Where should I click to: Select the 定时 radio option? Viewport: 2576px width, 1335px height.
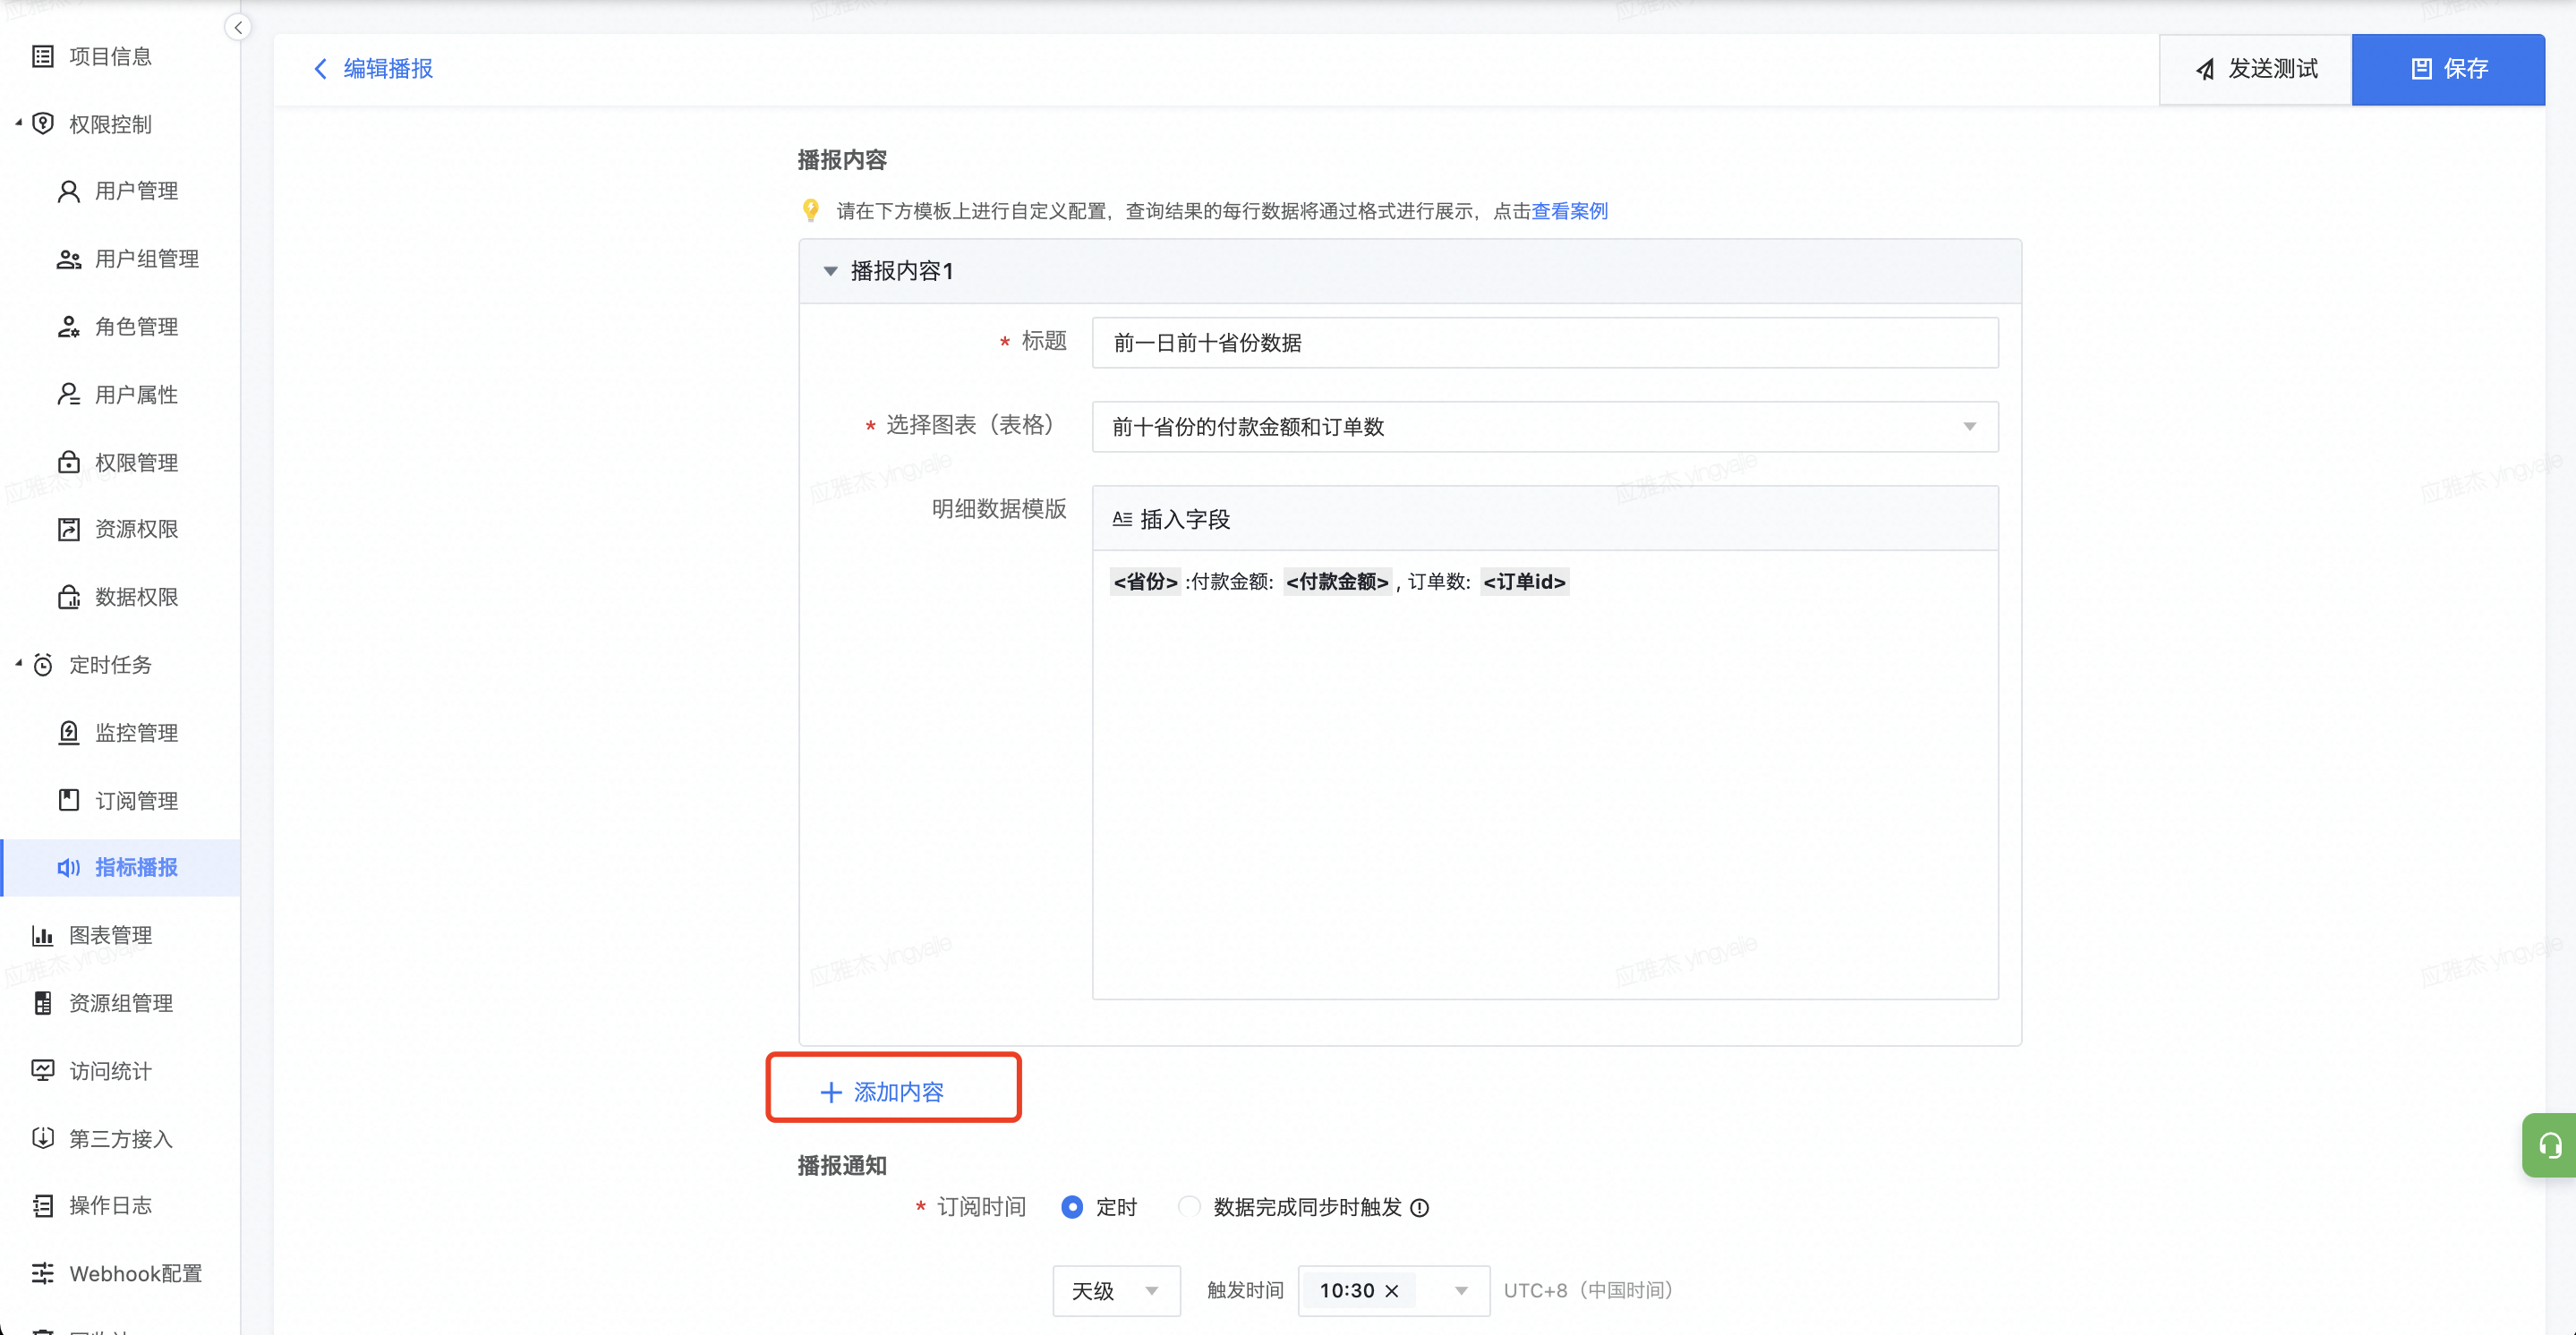click(x=1072, y=1207)
